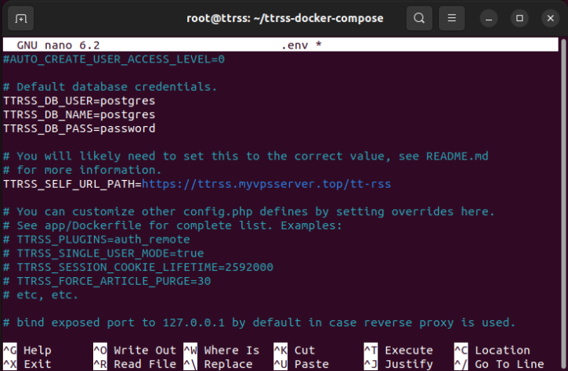
Task: Open the hamburger menu
Action: click(x=451, y=18)
